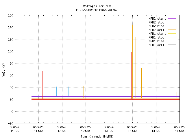Click the orange spike at 13:30 reaching 144 V
The image size is (185, 139).
(132, 61)
